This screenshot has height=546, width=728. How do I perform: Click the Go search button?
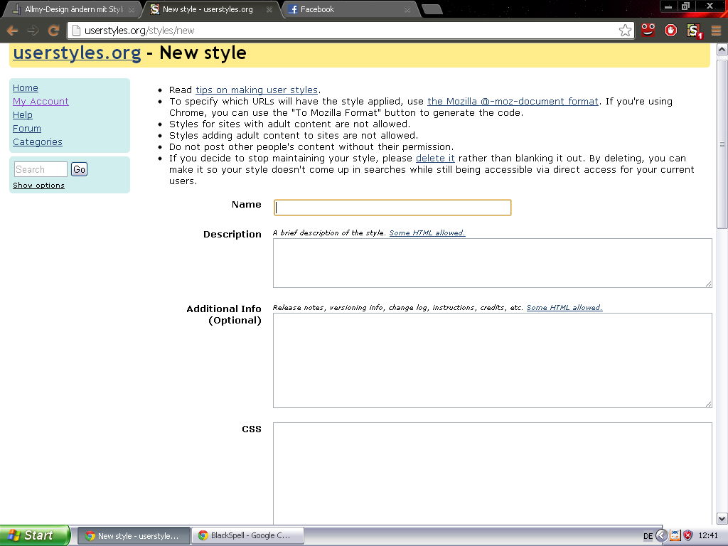[x=80, y=169]
